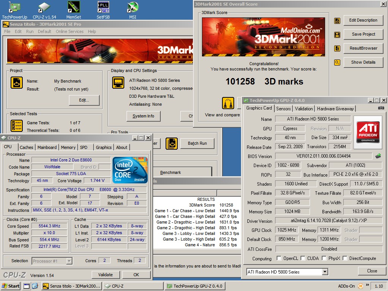Click the ATI Radeon logo in GPU-Z

[368, 132]
